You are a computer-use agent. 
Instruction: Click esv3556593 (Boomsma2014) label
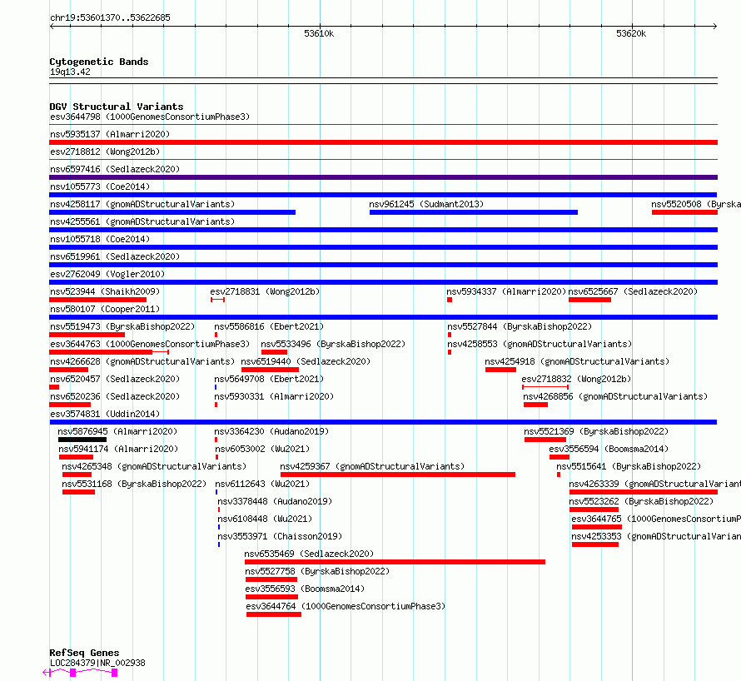[305, 589]
